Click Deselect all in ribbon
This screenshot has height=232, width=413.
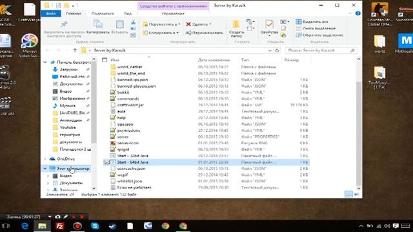316,28
